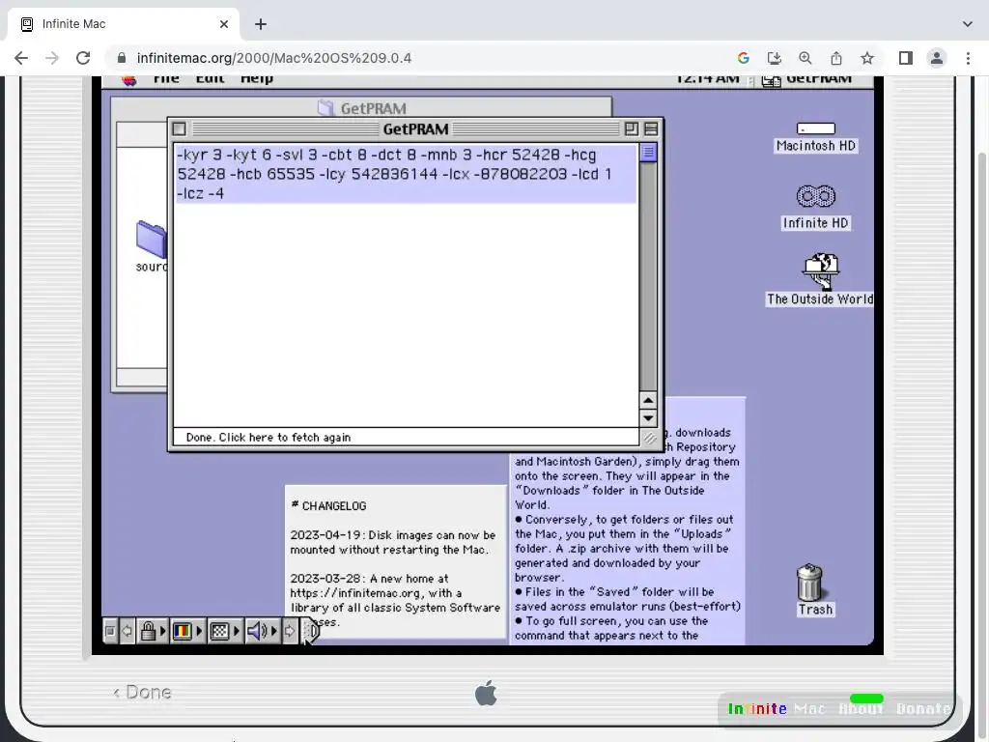The height and width of the screenshot is (742, 989).
Task: Click the zoom magnifier icon in address bar
Action: point(805,58)
